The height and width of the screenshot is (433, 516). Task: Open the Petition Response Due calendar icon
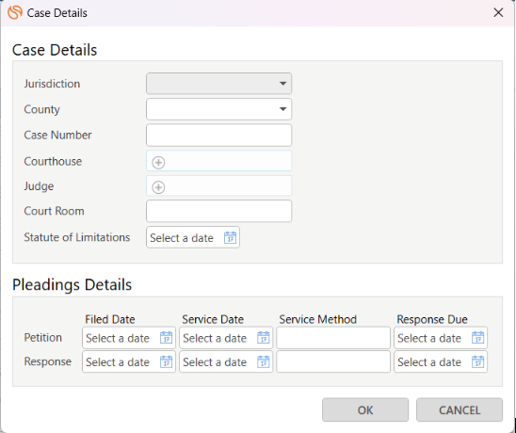click(477, 338)
